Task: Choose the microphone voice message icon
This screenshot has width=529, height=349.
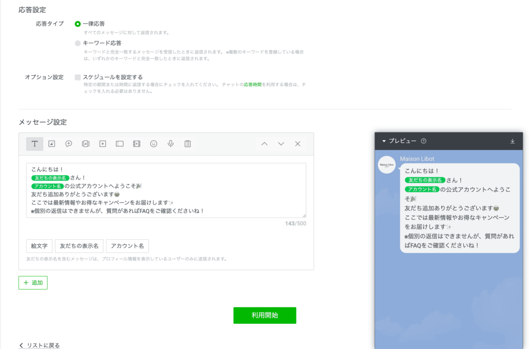Action: 170,144
